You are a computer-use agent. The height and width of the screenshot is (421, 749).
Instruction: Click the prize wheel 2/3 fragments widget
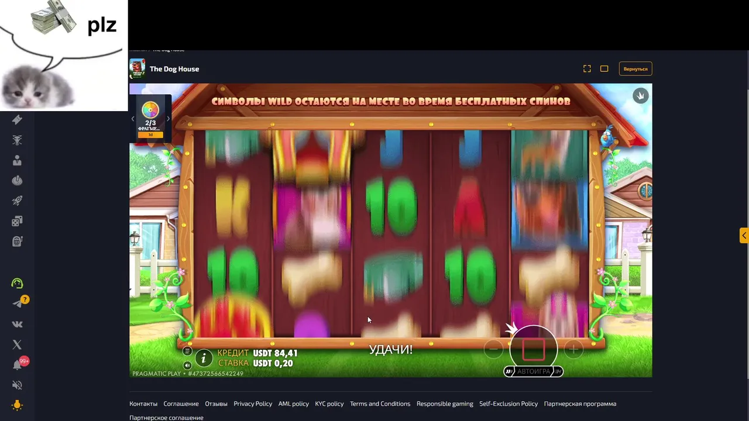tap(150, 119)
